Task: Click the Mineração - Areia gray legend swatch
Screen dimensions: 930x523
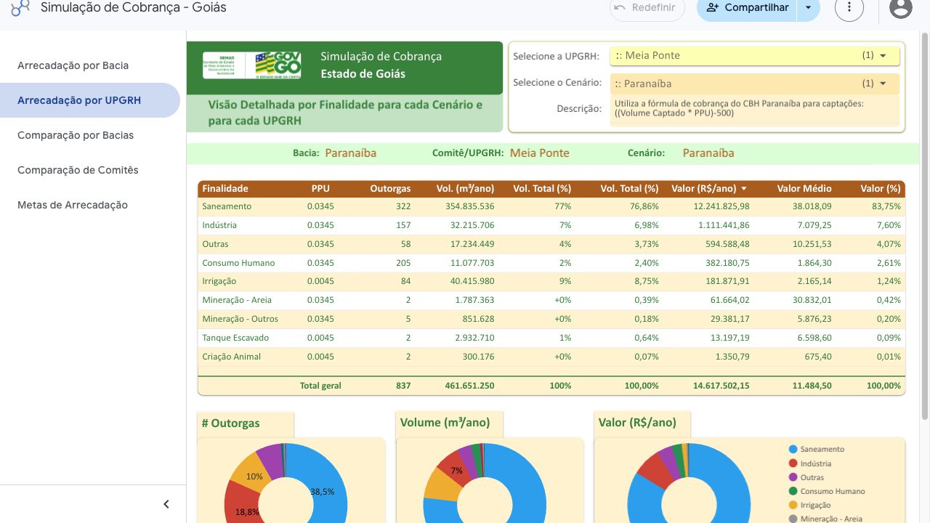Action: [x=793, y=519]
